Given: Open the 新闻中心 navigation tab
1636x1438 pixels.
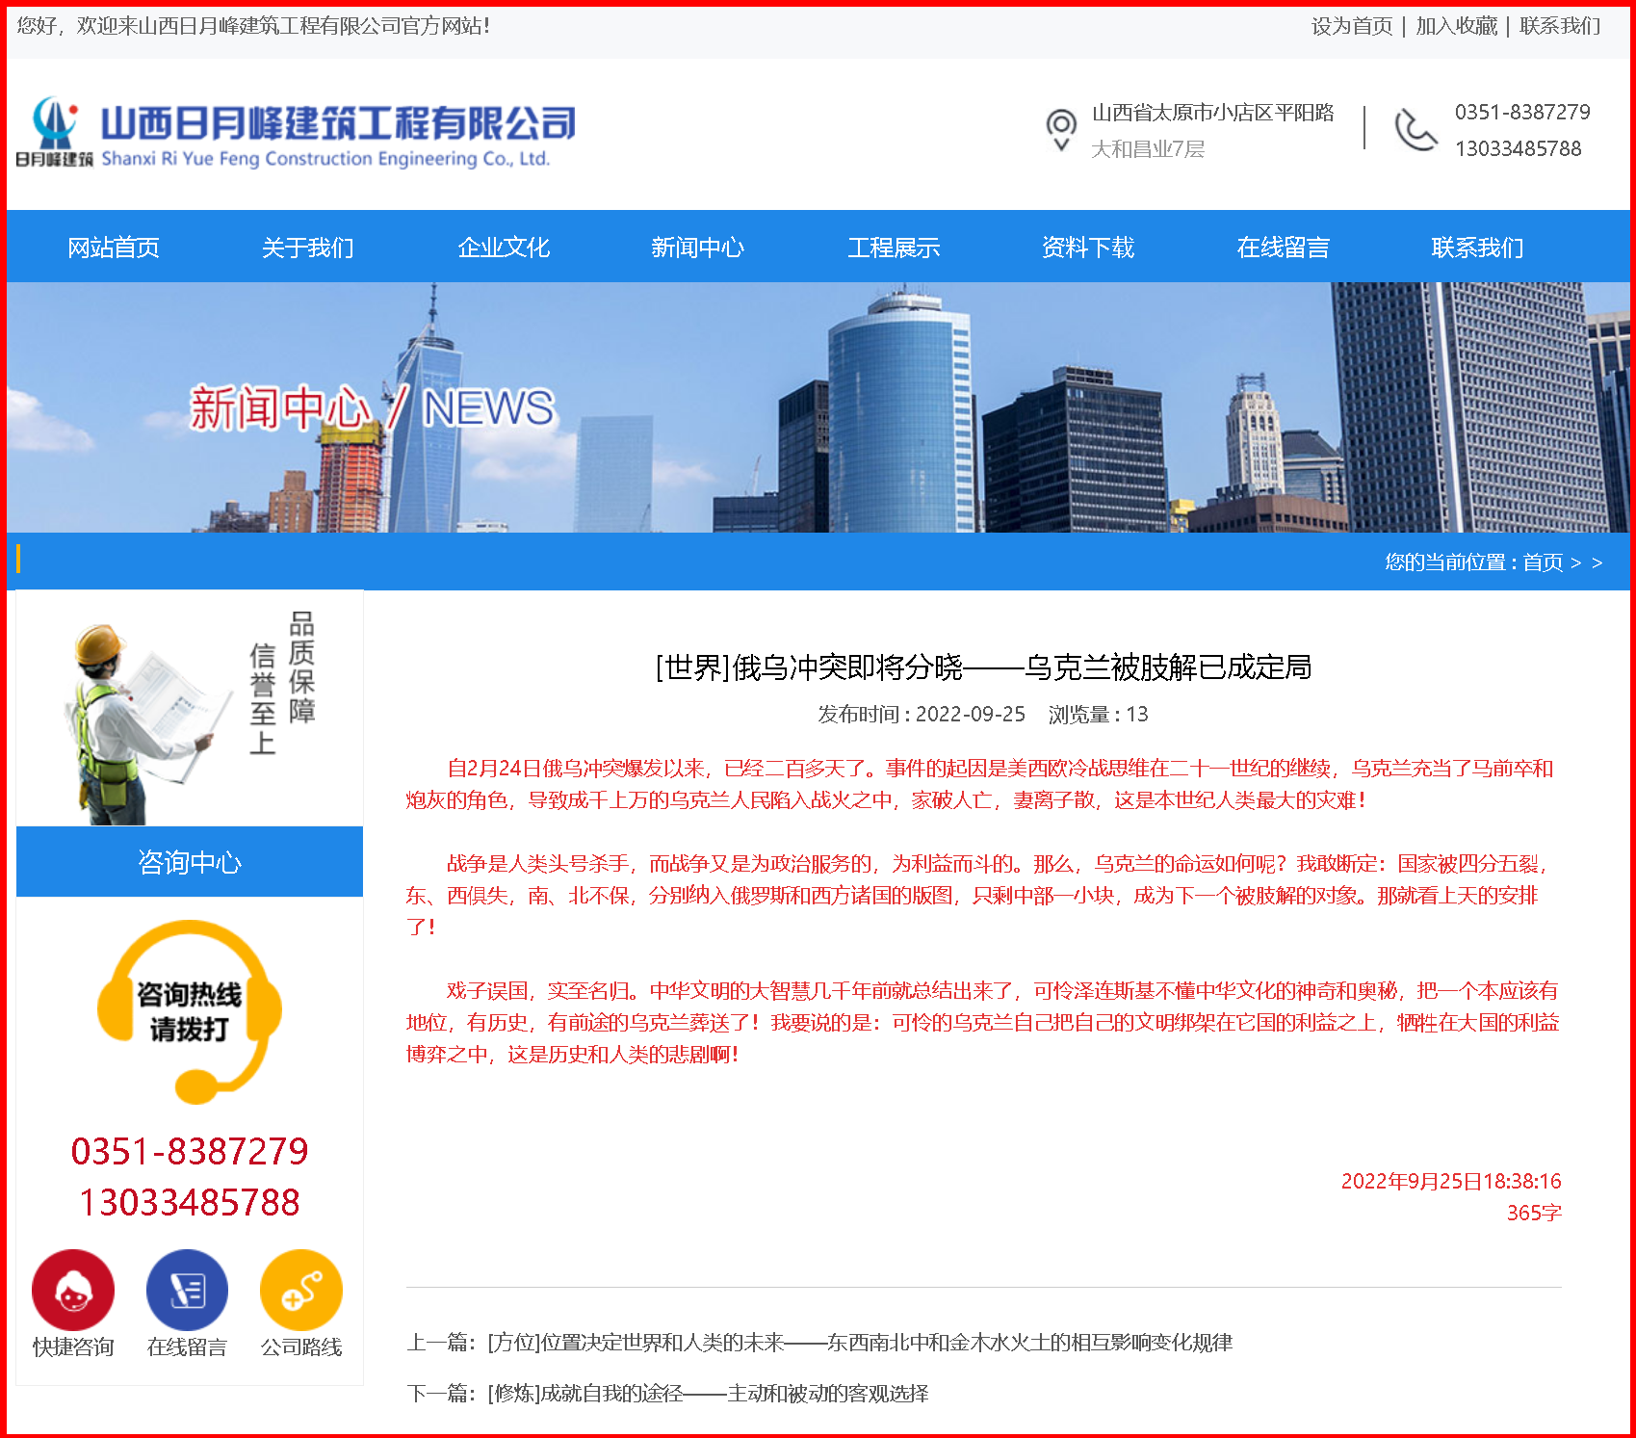Looking at the screenshot, I should click(698, 248).
